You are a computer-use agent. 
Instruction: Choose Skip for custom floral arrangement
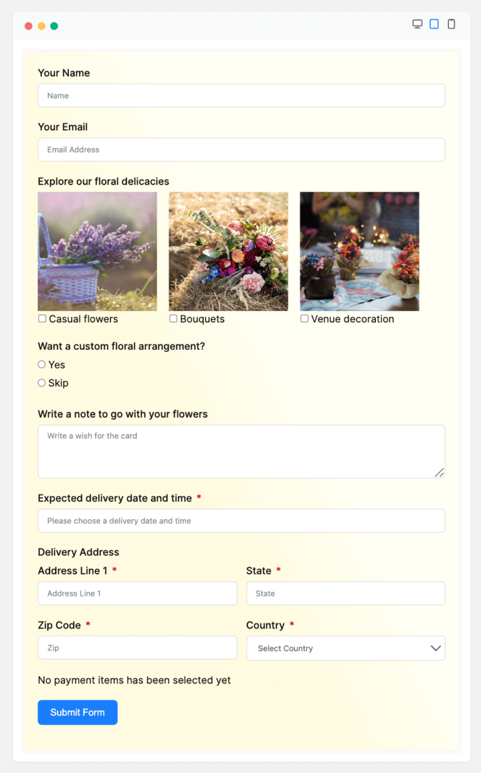click(x=41, y=382)
